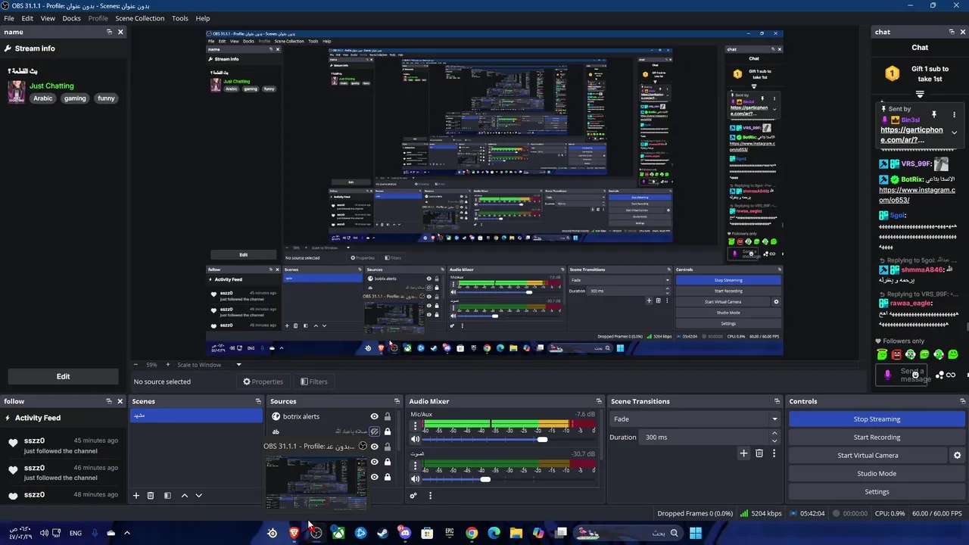
Task: Open OBS Settings button
Action: click(877, 491)
